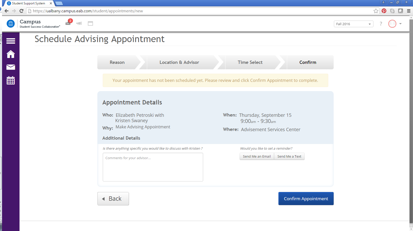Click Confirm Appointment to finish scheduling
This screenshot has height=231, width=413.
click(306, 198)
